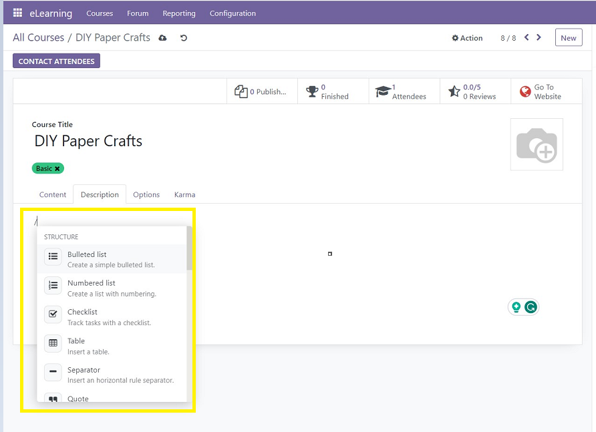596x432 pixels.
Task: Open the Courses menu
Action: coord(100,13)
